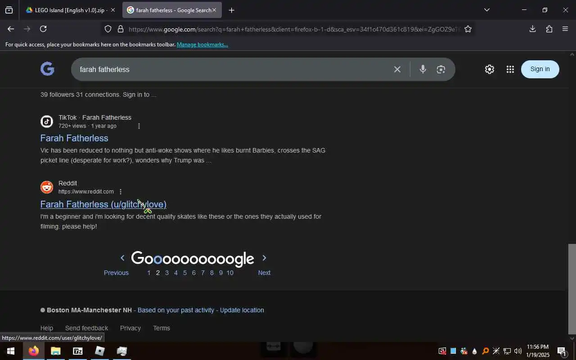Click the Reddit site favicon
This screenshot has height=360, width=576.
[47, 187]
